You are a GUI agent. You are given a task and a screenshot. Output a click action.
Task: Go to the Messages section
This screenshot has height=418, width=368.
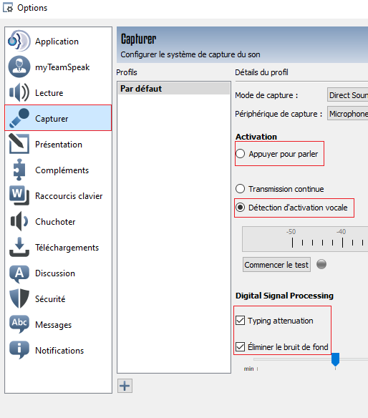pos(53,325)
